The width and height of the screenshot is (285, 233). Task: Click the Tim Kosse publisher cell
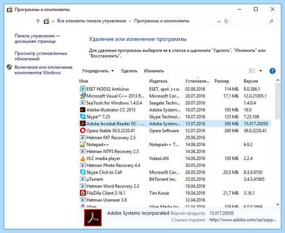click(x=159, y=193)
